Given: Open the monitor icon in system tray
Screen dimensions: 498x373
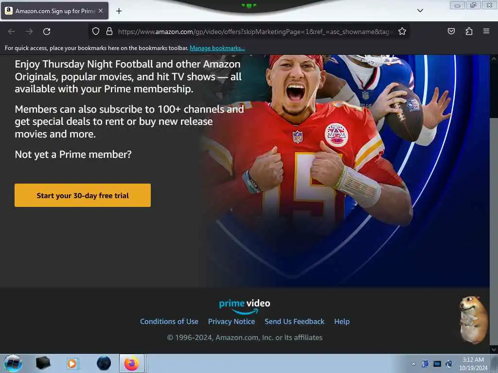Looking at the screenshot, I should (437, 364).
